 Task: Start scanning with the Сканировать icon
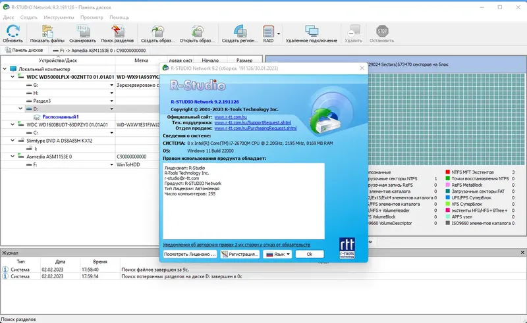[x=83, y=31]
